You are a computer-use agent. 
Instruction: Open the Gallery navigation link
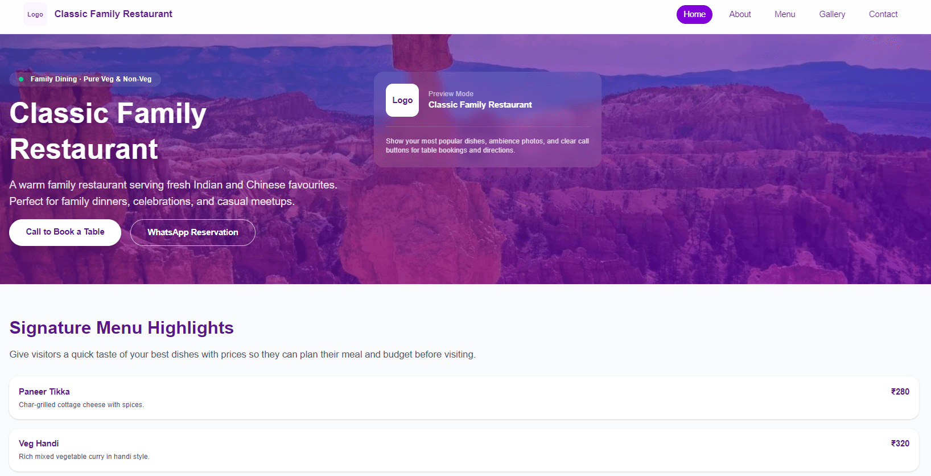pyautogui.click(x=832, y=14)
